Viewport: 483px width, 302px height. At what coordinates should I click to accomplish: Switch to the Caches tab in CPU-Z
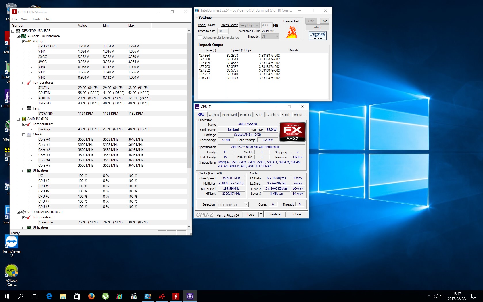(214, 115)
